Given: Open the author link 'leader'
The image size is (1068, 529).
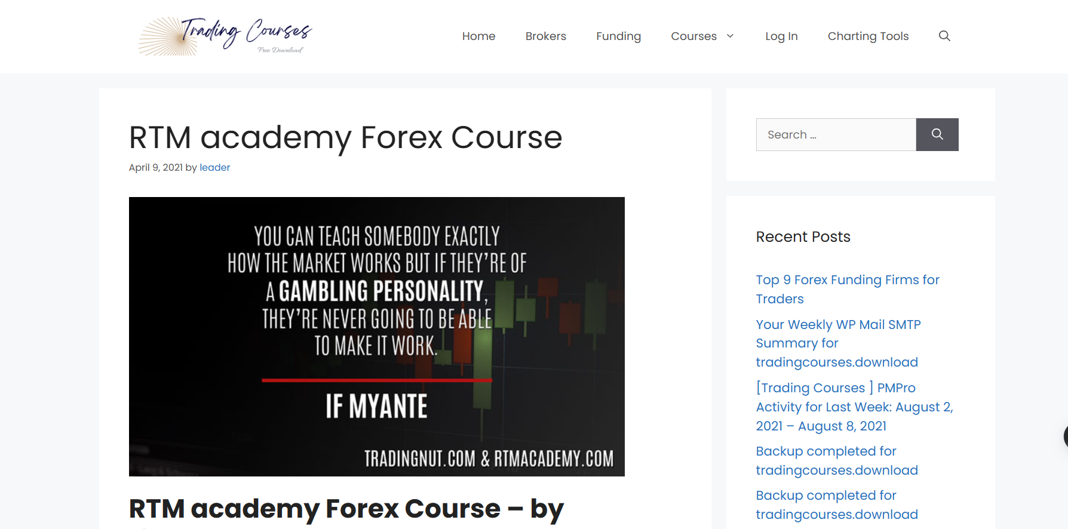Looking at the screenshot, I should 214,167.
